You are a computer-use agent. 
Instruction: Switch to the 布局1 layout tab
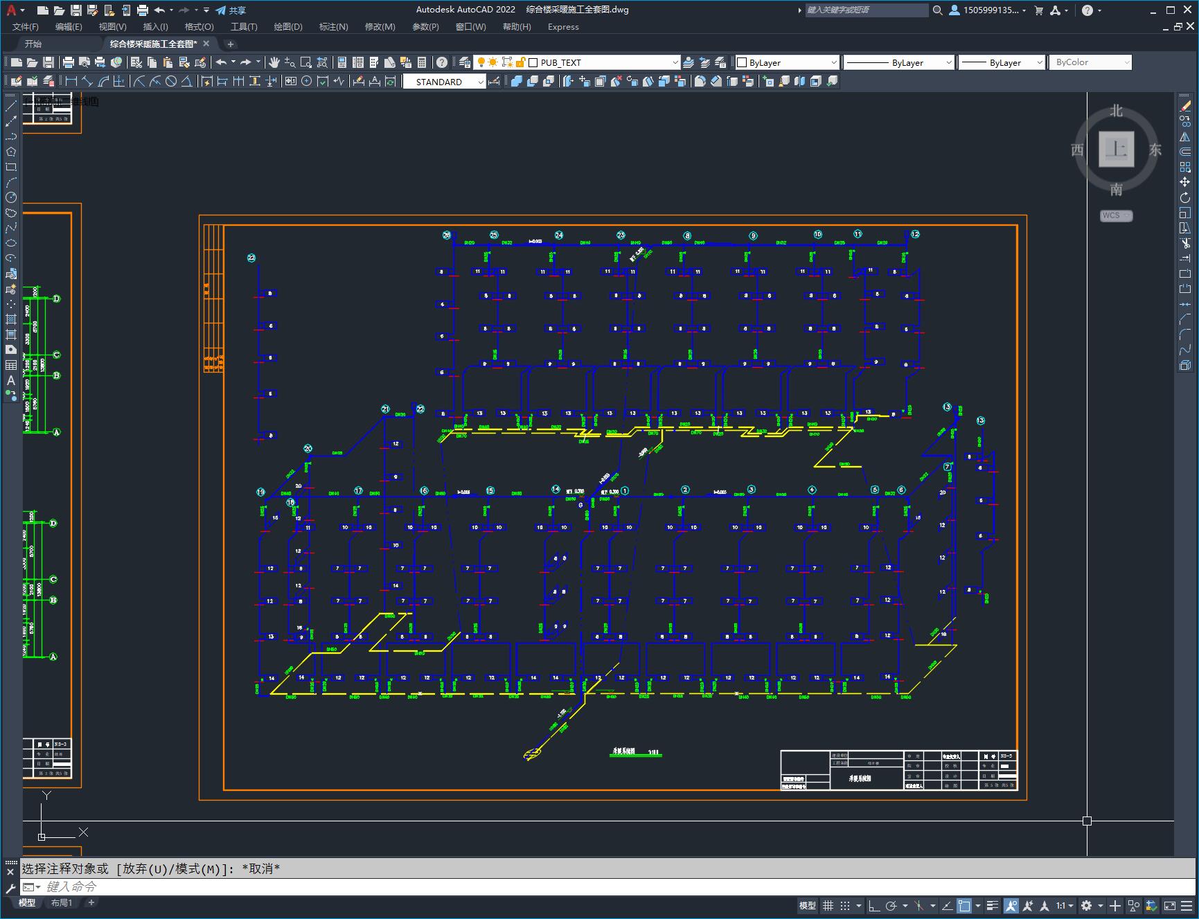62,902
